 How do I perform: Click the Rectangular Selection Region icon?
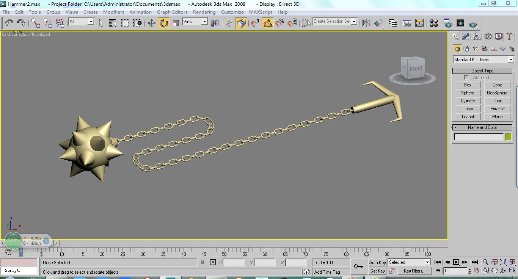point(125,23)
